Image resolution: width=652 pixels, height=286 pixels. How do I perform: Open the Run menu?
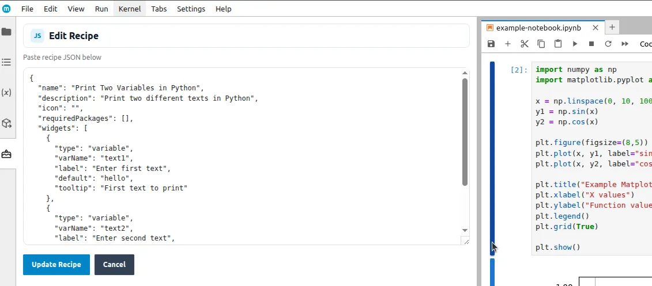pos(101,9)
